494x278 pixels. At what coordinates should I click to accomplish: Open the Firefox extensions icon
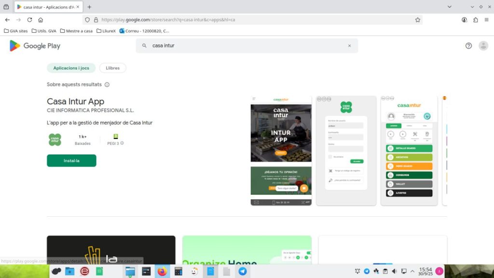475,20
